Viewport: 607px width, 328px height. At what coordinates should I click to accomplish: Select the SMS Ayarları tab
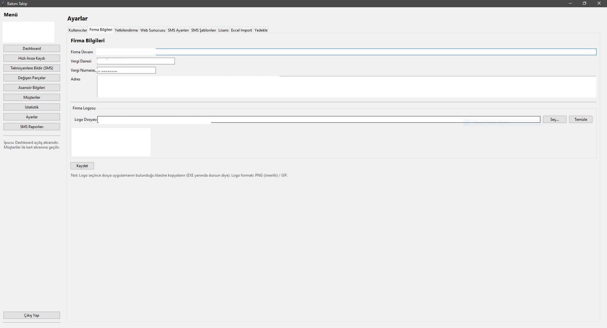(178, 30)
